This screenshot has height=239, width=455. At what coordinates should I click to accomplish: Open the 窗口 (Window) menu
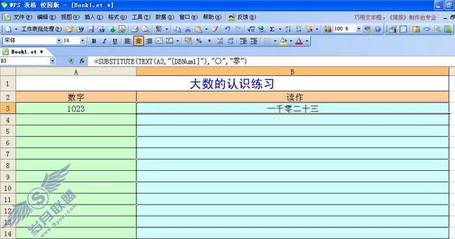pyautogui.click(x=188, y=17)
